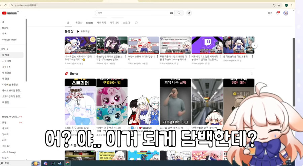
Task: Open the account avatar menu
Action: click(285, 13)
